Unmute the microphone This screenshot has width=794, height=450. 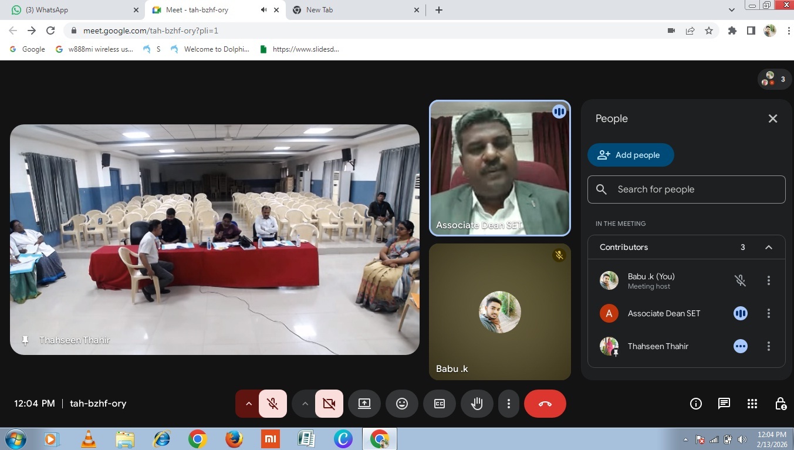[272, 404]
